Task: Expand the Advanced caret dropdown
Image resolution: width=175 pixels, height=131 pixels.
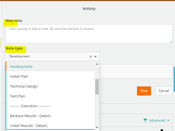Action: coord(168,120)
